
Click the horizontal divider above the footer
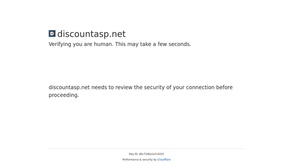pyautogui.click(x=147, y=149)
